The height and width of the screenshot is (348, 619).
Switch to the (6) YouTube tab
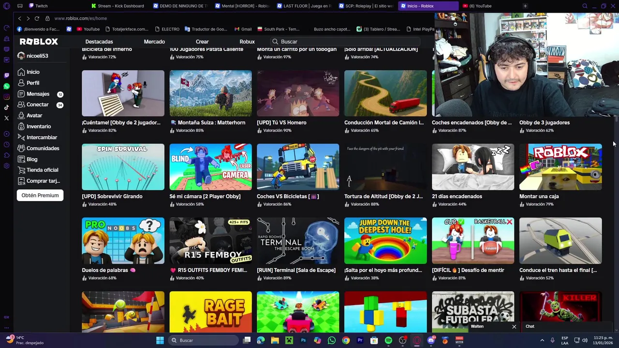point(488,6)
